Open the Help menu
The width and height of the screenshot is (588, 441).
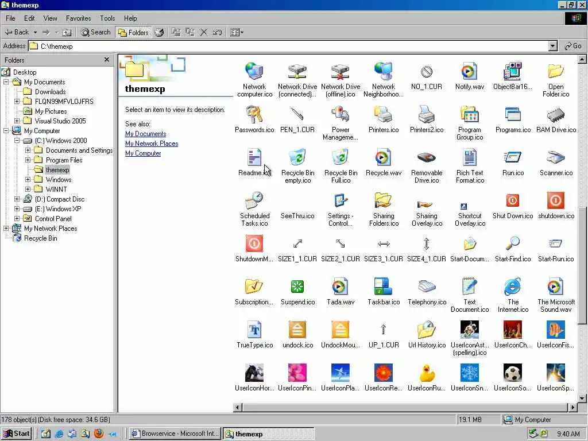pyautogui.click(x=130, y=18)
